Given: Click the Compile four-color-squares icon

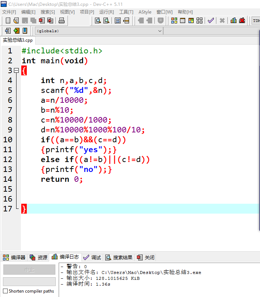Looking at the screenshot, I should pos(174,20).
